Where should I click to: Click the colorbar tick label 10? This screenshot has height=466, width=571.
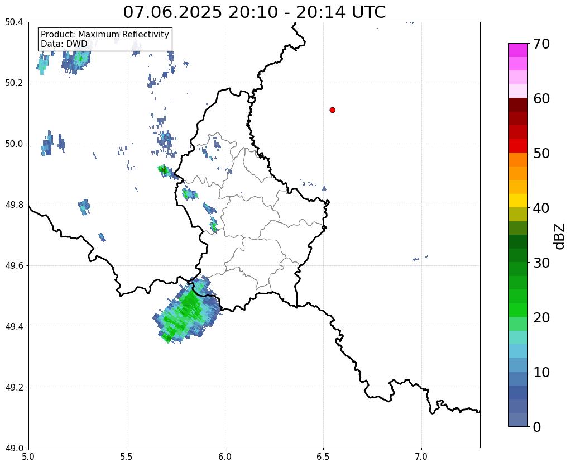point(541,372)
